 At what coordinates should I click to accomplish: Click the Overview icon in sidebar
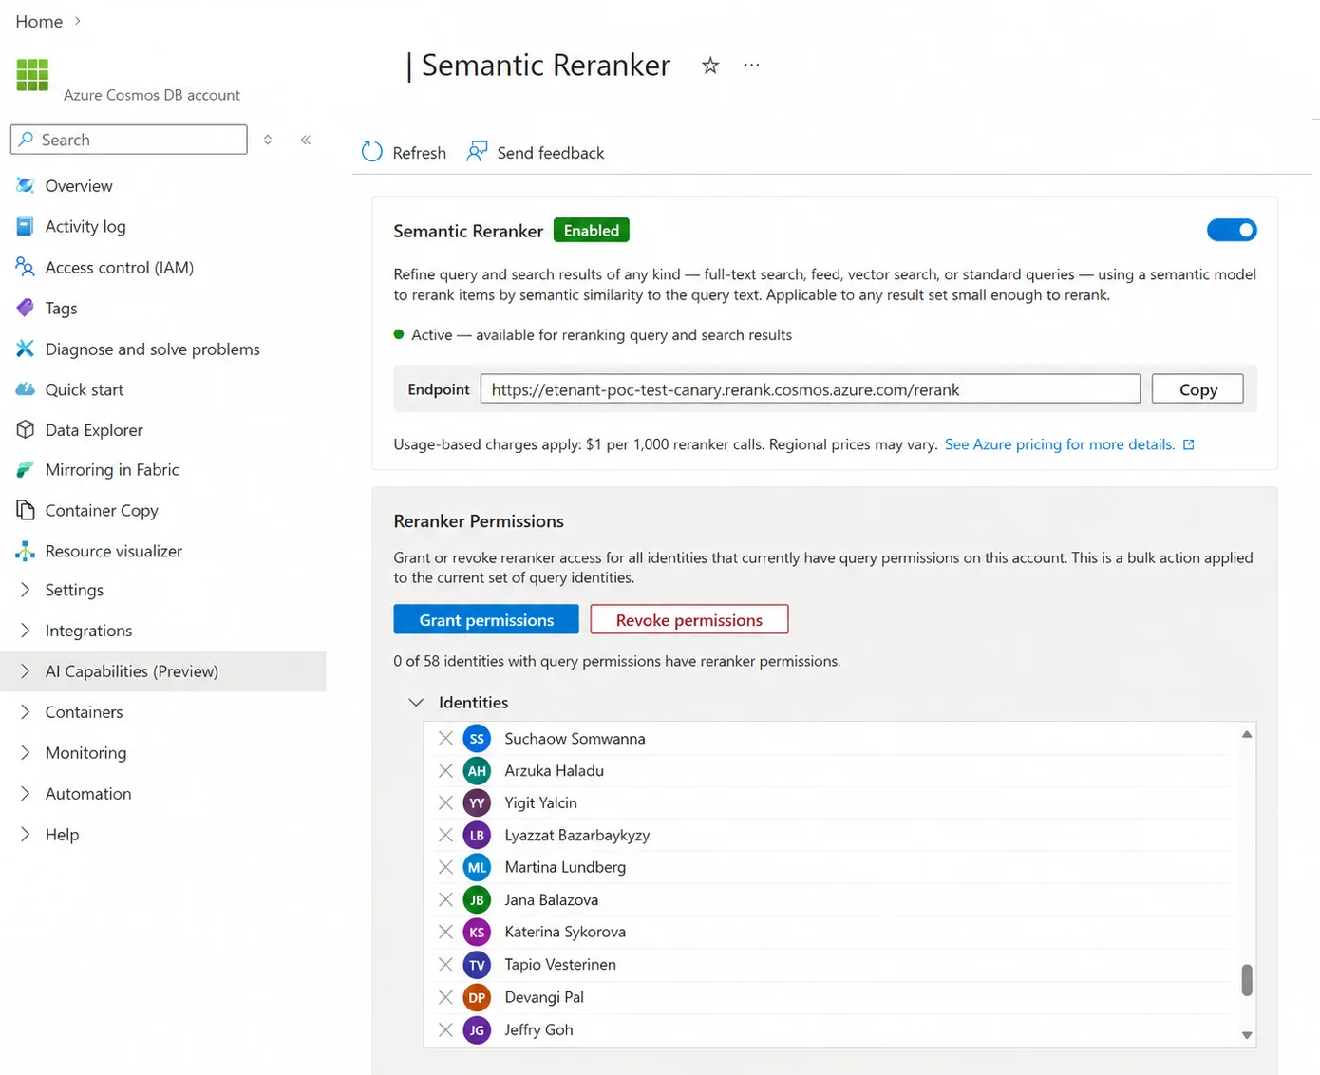coord(26,185)
